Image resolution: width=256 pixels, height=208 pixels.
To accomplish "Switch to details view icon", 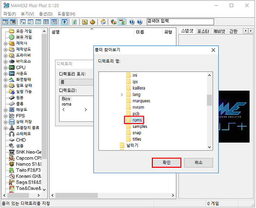I will (46, 22).
